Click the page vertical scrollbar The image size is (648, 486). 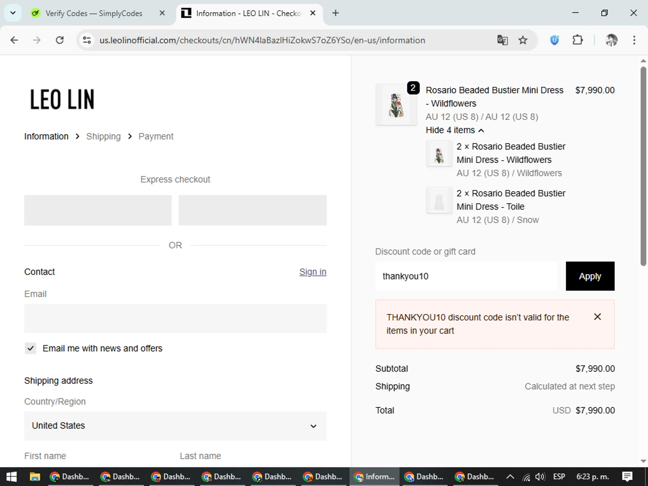coord(643,166)
